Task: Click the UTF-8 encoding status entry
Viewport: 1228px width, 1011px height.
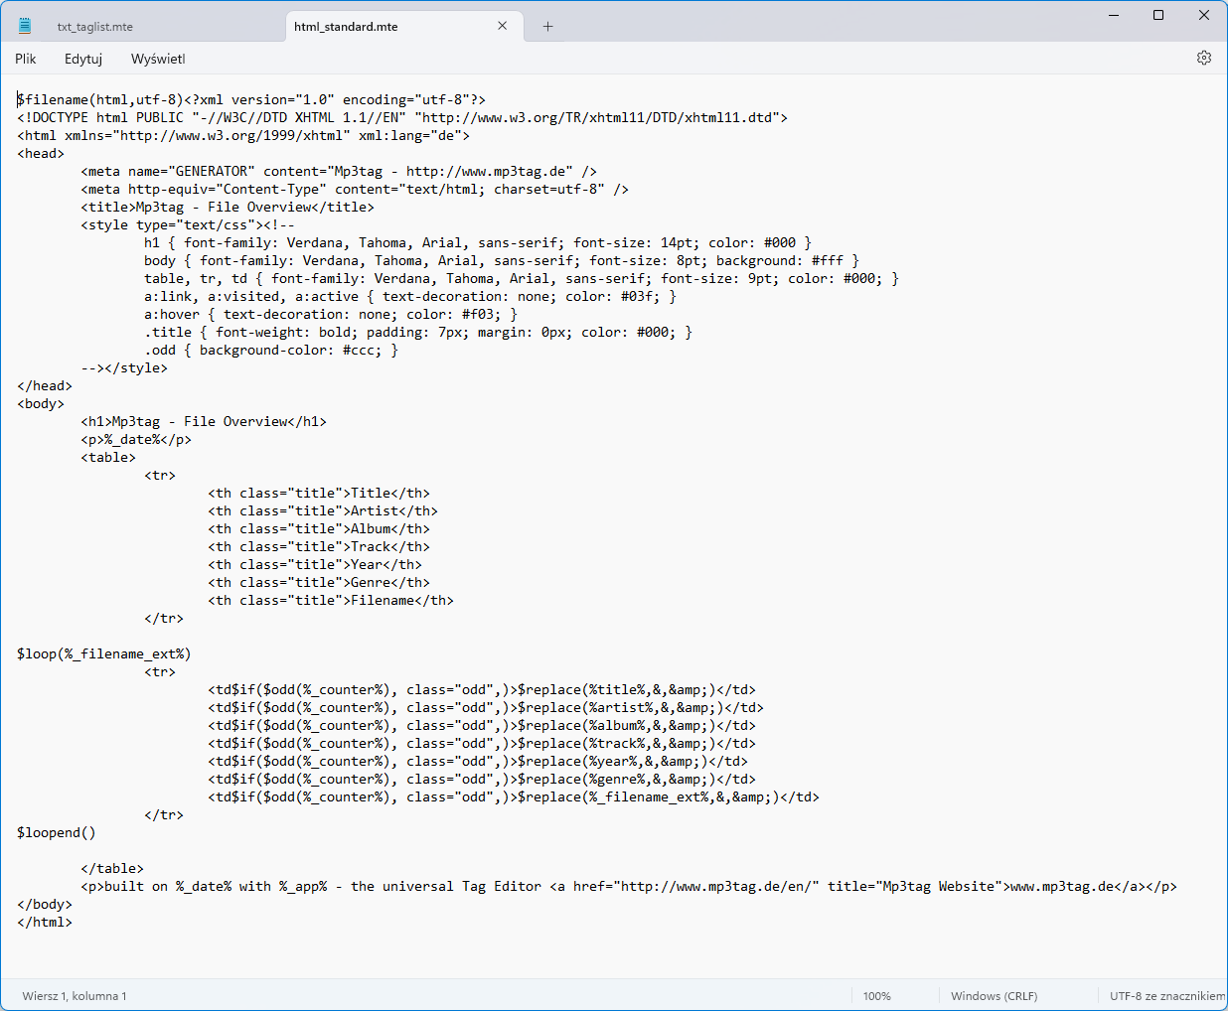Action: pos(1167,996)
